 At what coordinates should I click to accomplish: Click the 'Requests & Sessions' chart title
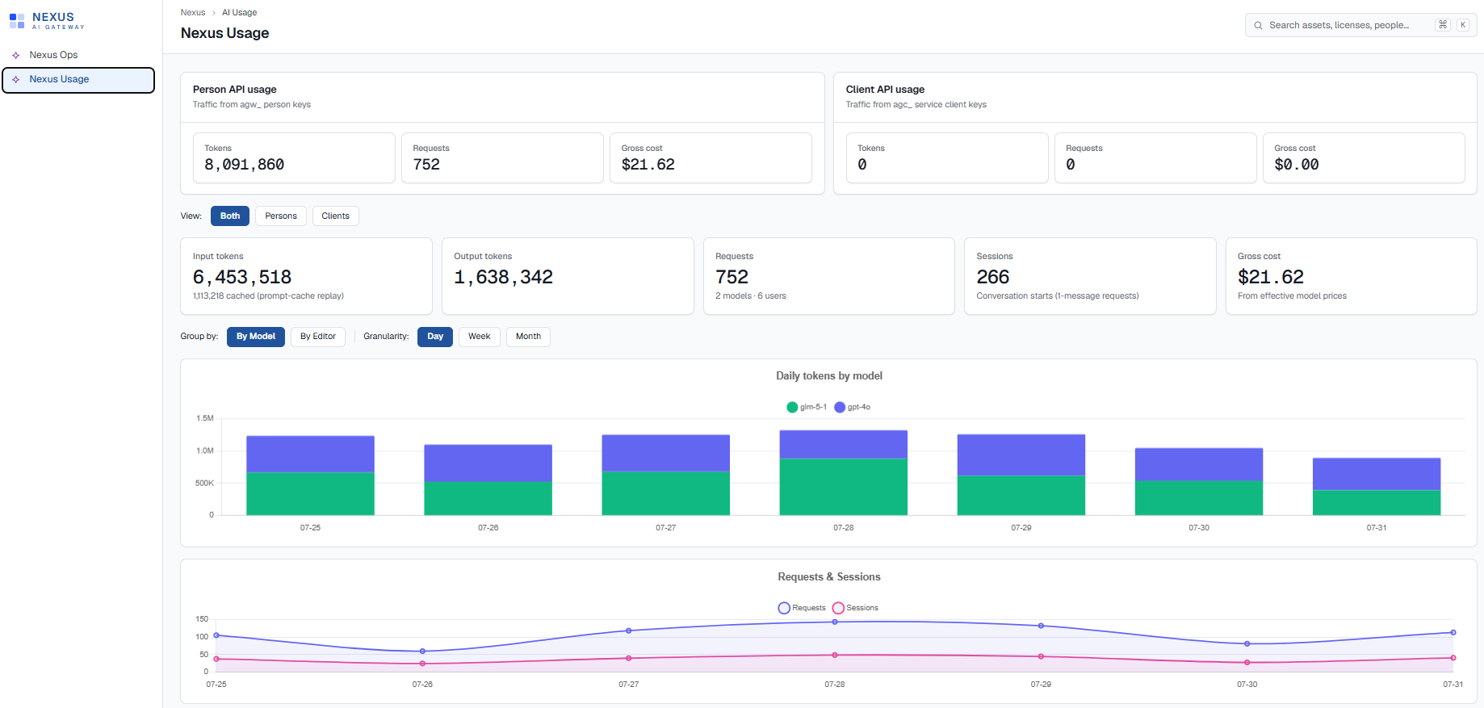(829, 577)
